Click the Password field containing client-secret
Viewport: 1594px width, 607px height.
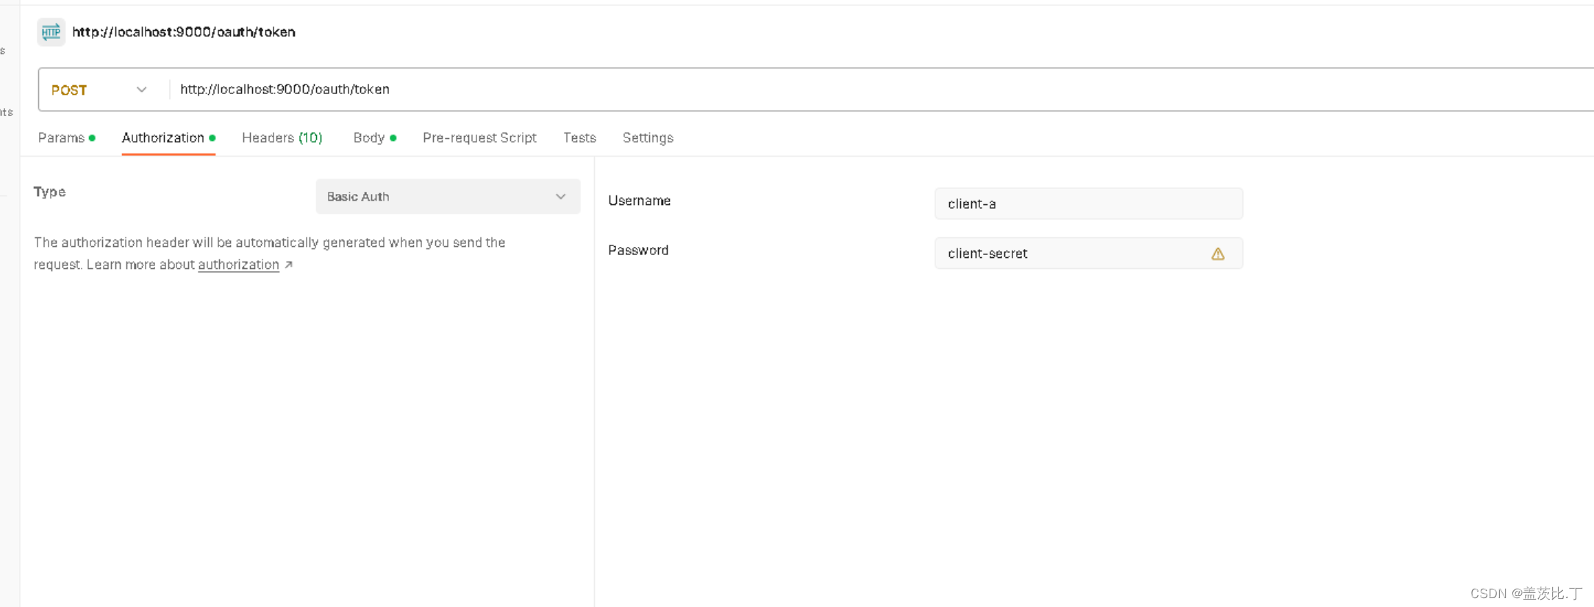(1089, 254)
